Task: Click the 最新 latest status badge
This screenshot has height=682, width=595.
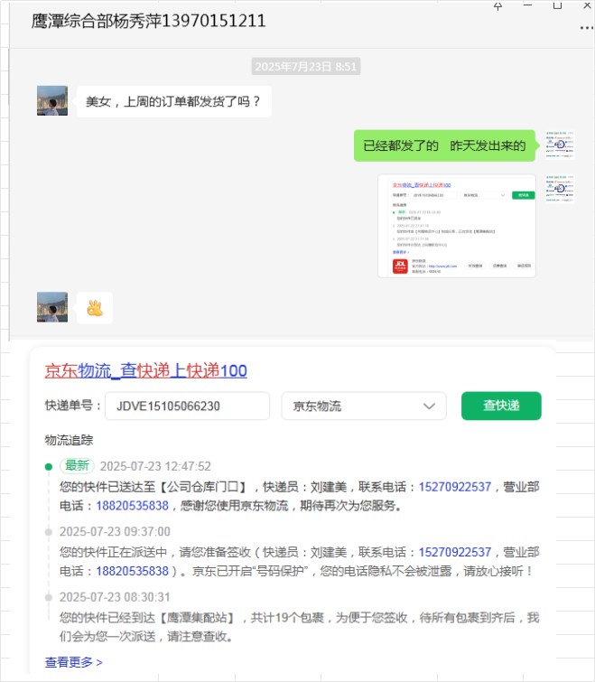Action: click(77, 466)
